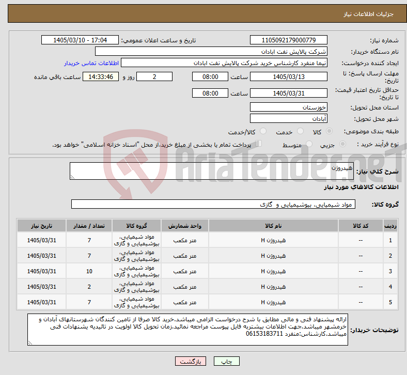This screenshot has width=407, height=375.
Task: Click quantity 2 in row 4
Action: (89, 287)
